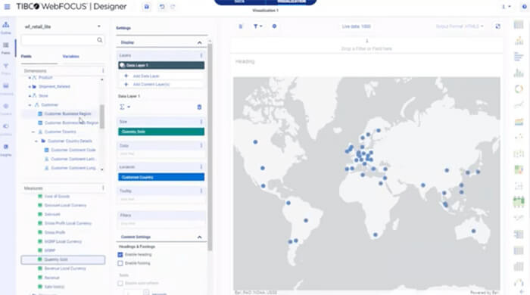
Task: Toggle the auto-refresh checkbox
Action: 120,283
